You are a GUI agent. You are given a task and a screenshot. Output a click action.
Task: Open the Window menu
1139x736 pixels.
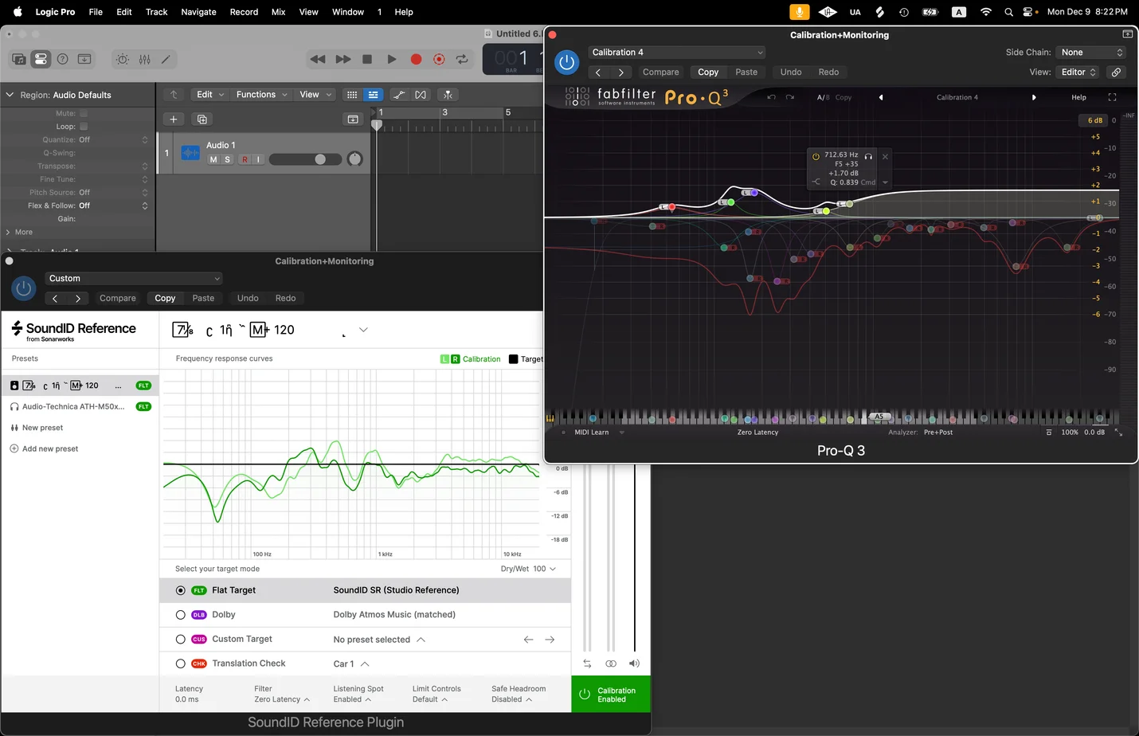[348, 12]
